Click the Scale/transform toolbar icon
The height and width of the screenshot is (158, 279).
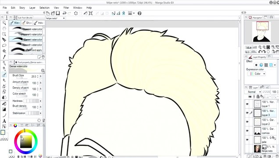(x=90, y=13)
